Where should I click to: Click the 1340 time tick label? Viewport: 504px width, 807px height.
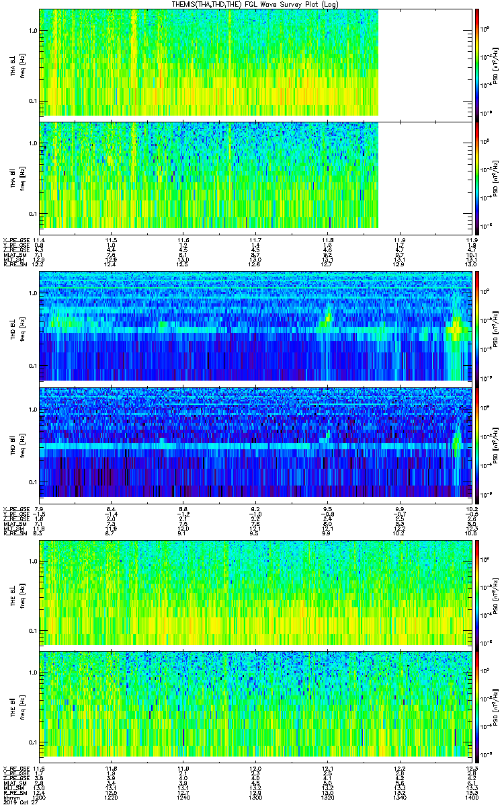399,796
